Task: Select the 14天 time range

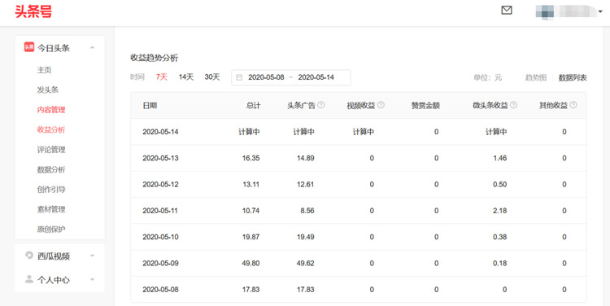Action: 186,77
